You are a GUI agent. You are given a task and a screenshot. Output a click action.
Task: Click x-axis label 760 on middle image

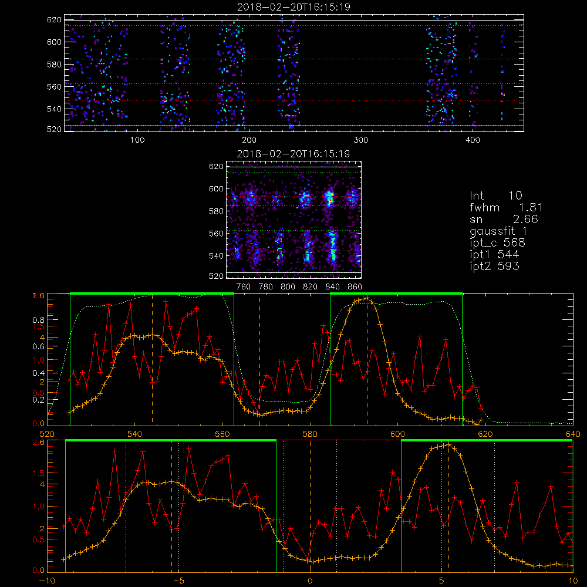[x=244, y=287]
